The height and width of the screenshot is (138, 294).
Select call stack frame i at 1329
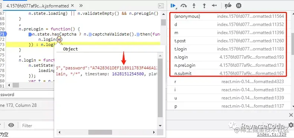[229, 90]
